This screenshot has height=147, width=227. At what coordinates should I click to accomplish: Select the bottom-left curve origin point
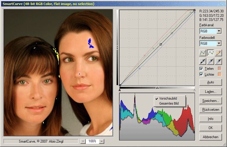click(120, 85)
